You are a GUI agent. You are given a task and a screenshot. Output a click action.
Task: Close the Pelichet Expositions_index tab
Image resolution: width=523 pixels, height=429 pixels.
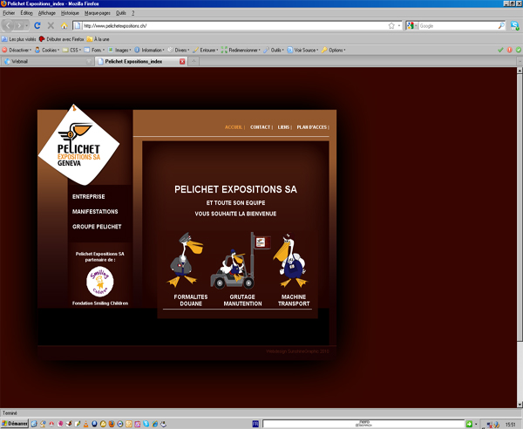point(182,61)
